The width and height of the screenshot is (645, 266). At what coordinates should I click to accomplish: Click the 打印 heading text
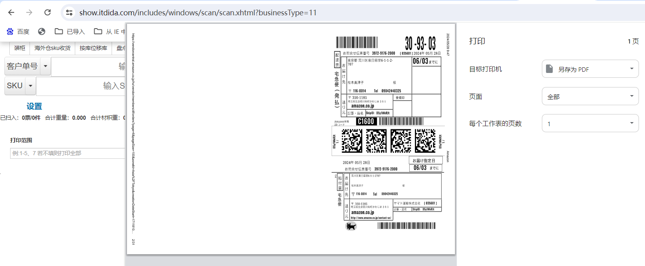477,41
